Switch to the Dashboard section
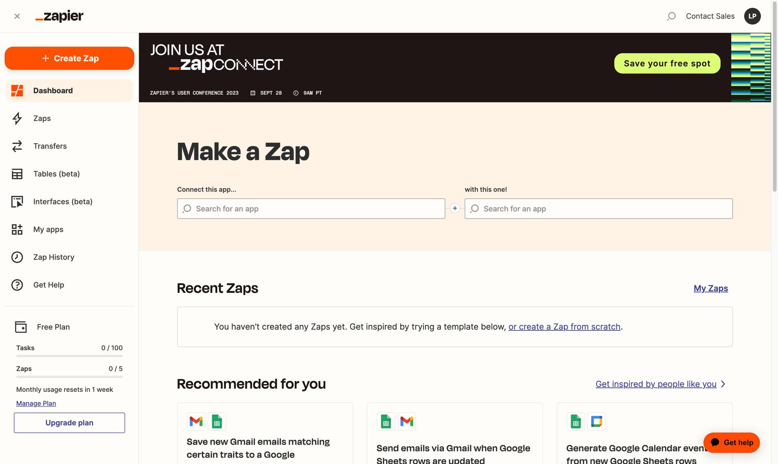 click(53, 90)
